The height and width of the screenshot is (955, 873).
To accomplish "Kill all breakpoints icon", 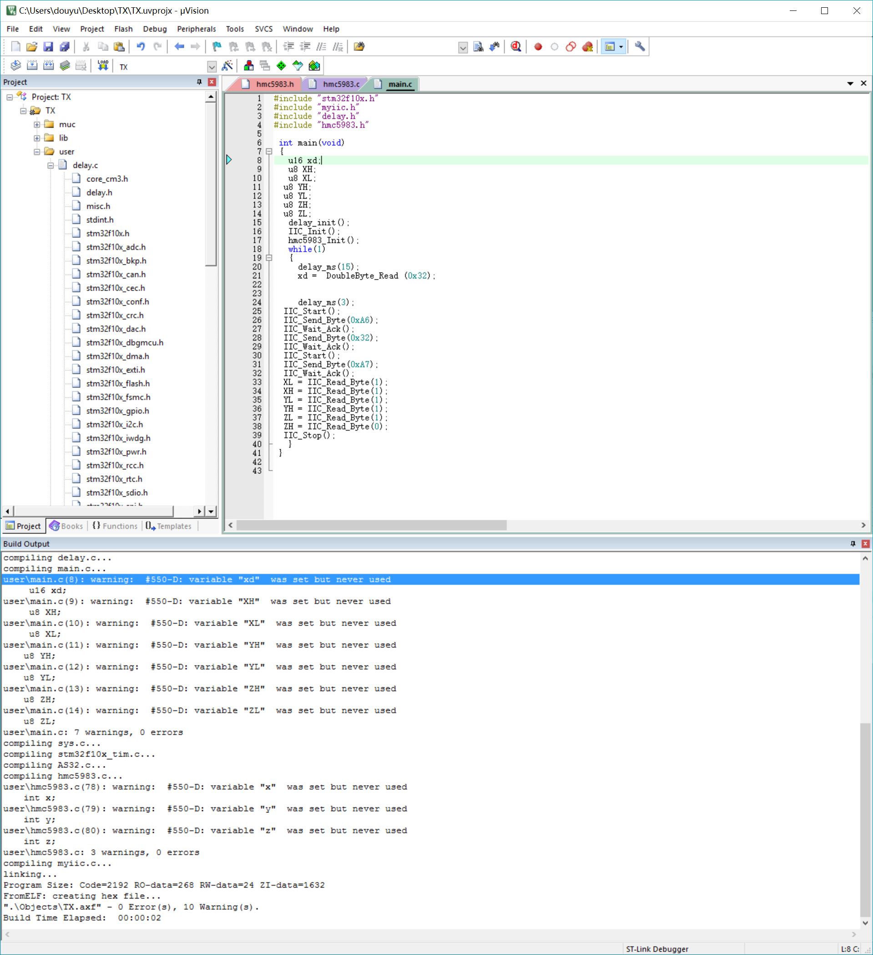I will pyautogui.click(x=588, y=46).
